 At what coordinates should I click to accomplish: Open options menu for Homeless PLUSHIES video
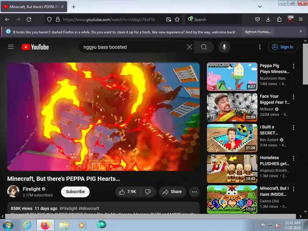(294, 158)
